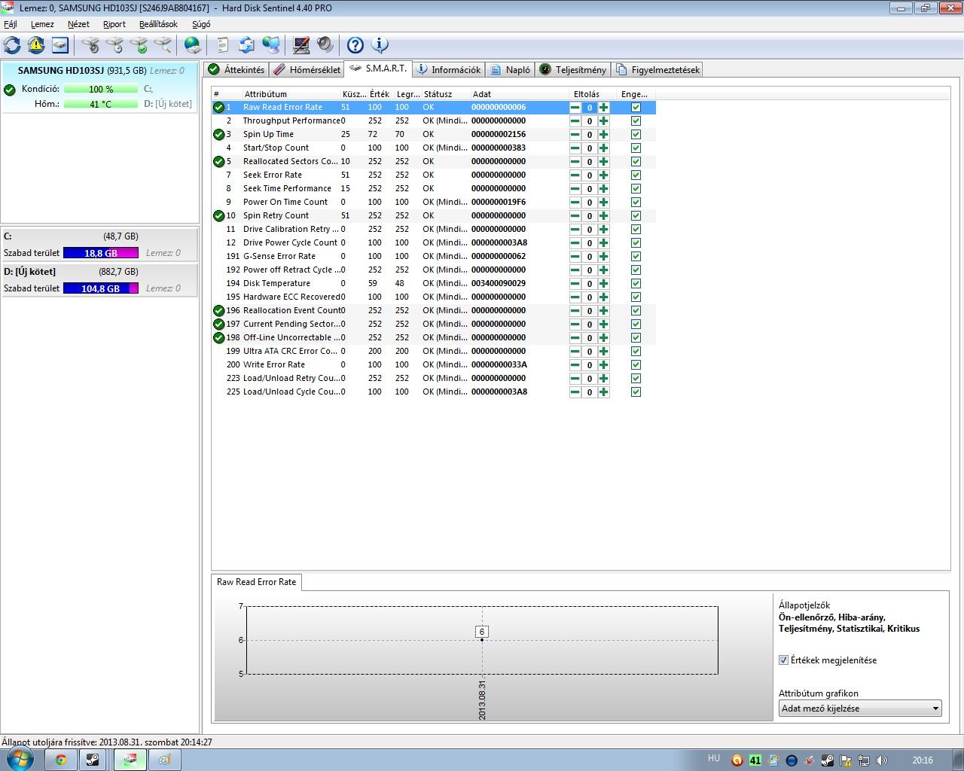This screenshot has height=771, width=964.
Task: Switch to the Figyelmeztetések tab
Action: pyautogui.click(x=657, y=70)
